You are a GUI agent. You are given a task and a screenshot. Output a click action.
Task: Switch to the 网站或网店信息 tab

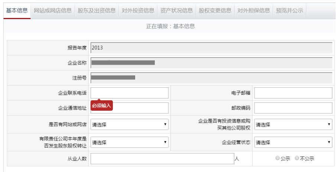point(53,10)
